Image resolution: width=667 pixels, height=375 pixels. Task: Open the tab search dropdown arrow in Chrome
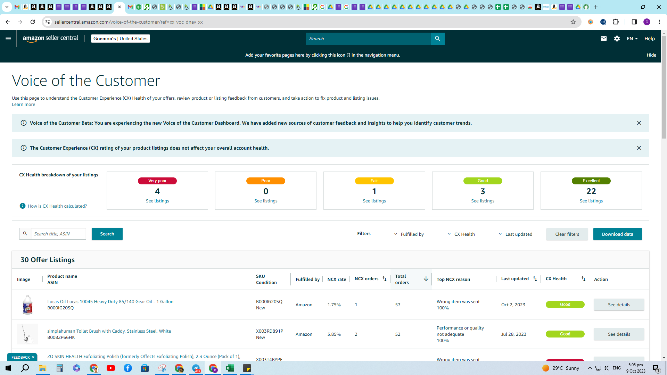[x=7, y=7]
